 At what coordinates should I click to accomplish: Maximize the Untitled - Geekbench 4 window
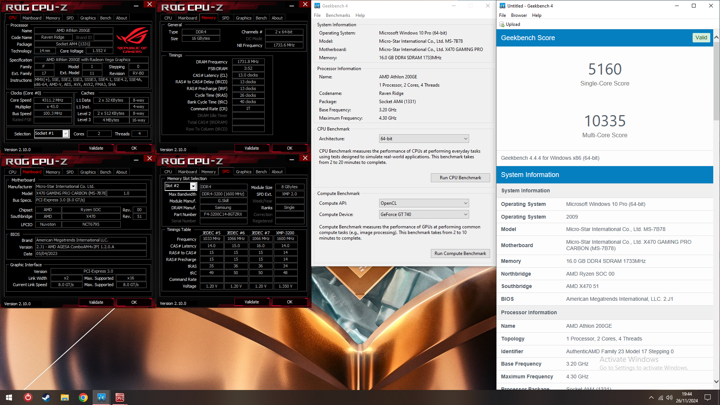[694, 6]
